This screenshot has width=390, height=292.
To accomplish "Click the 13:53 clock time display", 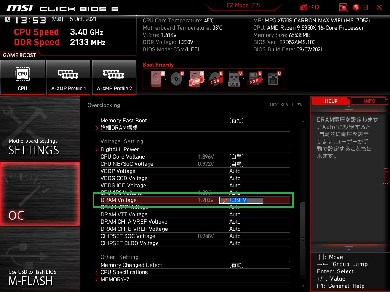I will coord(30,20).
